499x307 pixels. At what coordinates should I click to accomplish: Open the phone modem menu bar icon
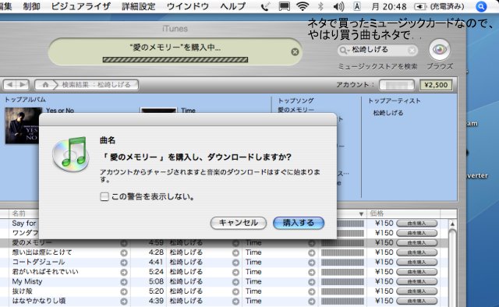[x=265, y=6]
